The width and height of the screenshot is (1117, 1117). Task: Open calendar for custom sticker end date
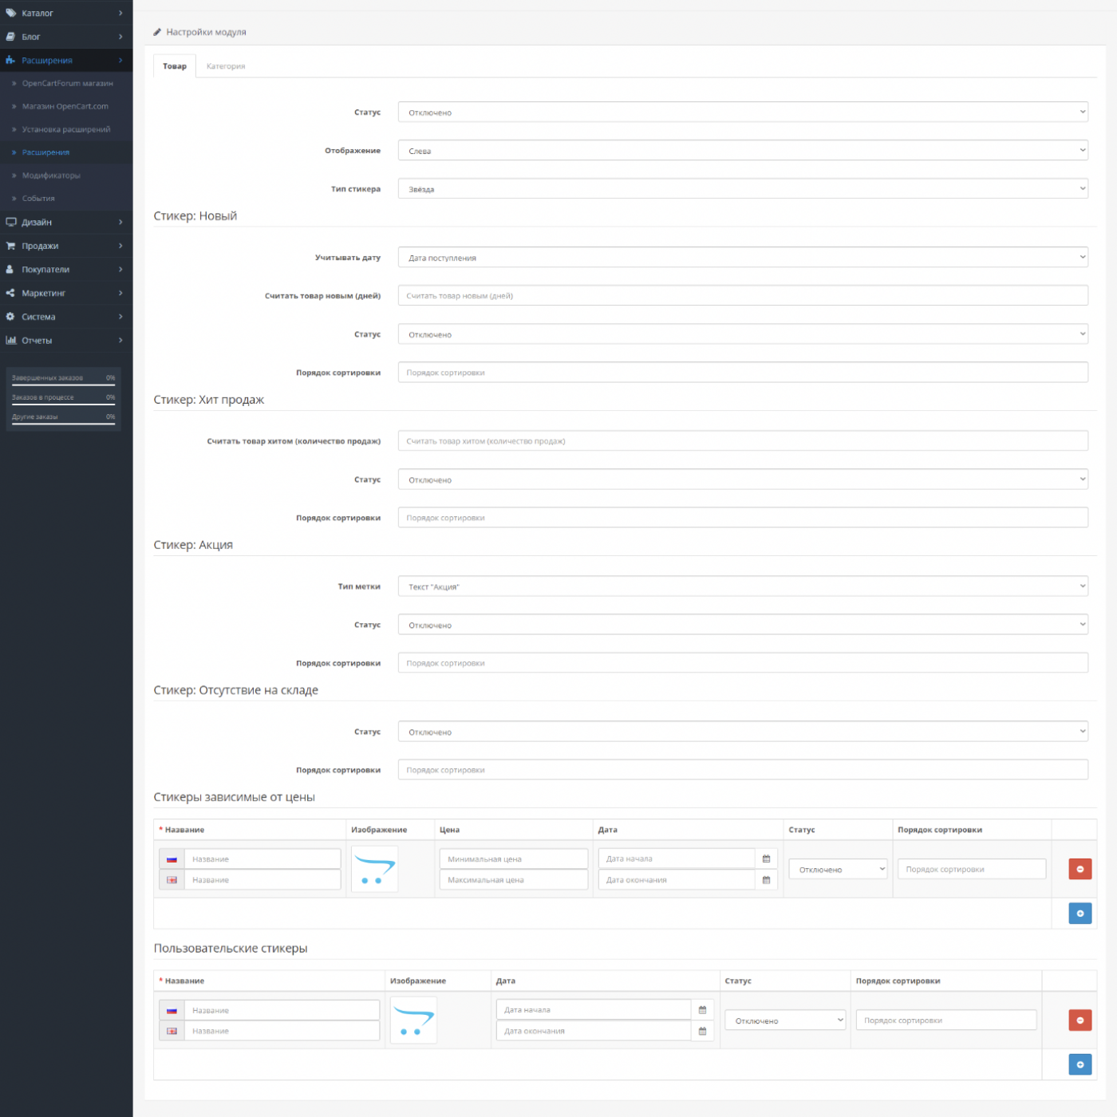pyautogui.click(x=702, y=1031)
